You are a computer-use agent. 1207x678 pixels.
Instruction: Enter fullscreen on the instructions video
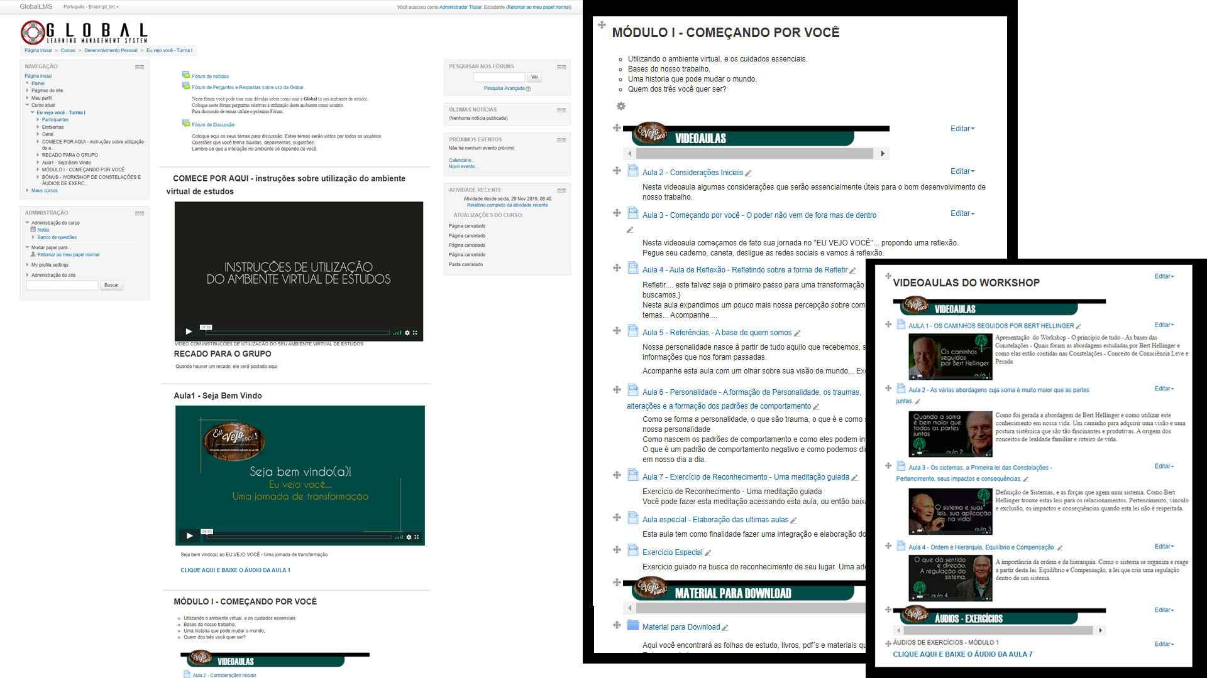click(x=415, y=333)
